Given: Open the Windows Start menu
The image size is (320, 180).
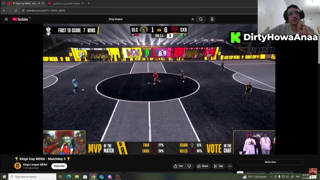Looking at the screenshot, I should tap(4, 177).
